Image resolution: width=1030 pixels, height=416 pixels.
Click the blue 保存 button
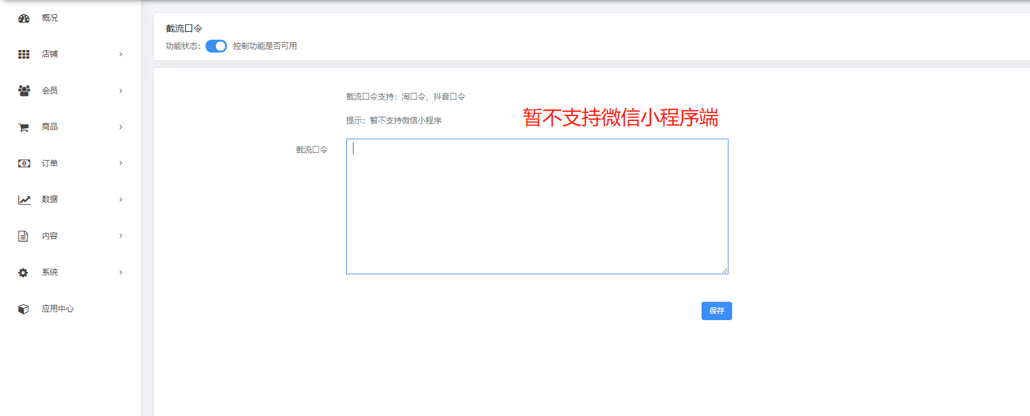click(716, 311)
